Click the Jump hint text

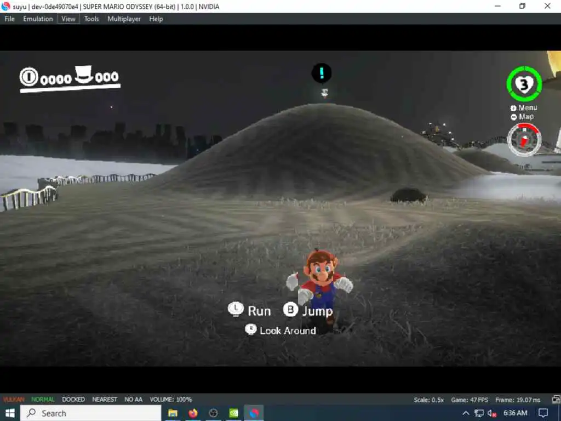[317, 311]
